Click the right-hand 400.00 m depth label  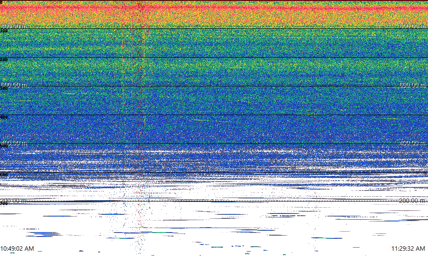tap(412, 143)
